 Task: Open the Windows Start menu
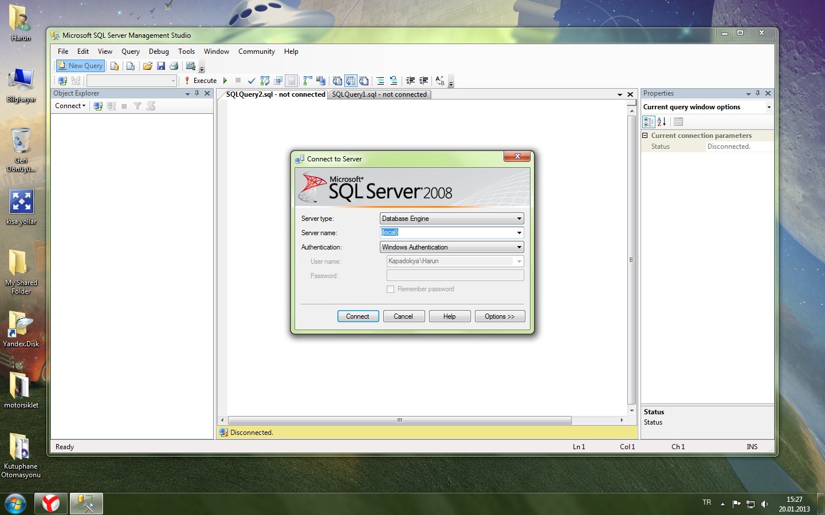(x=15, y=503)
